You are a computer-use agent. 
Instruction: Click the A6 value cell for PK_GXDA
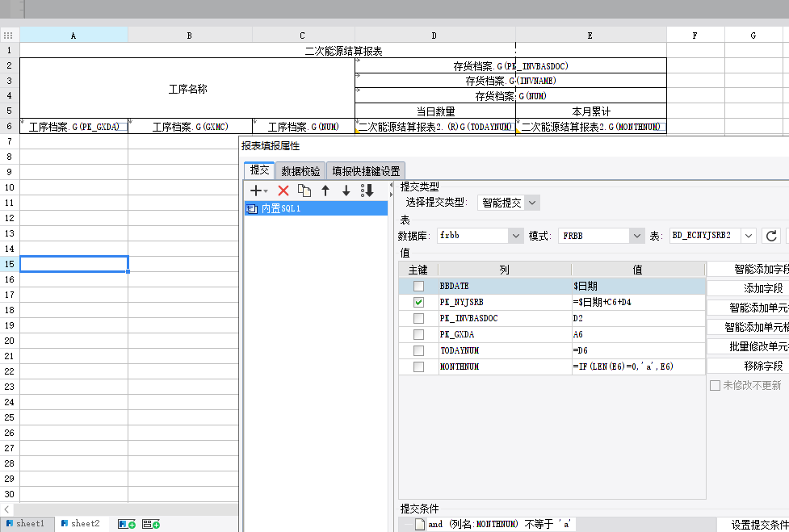(638, 334)
